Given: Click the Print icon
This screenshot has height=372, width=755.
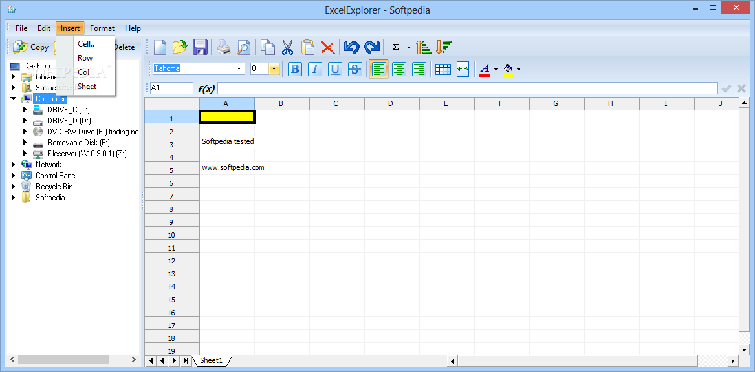Looking at the screenshot, I should pyautogui.click(x=223, y=47).
